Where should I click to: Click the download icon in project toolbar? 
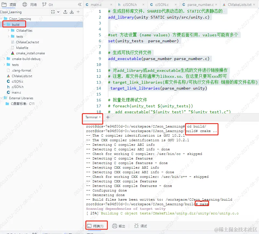pos(72,12)
